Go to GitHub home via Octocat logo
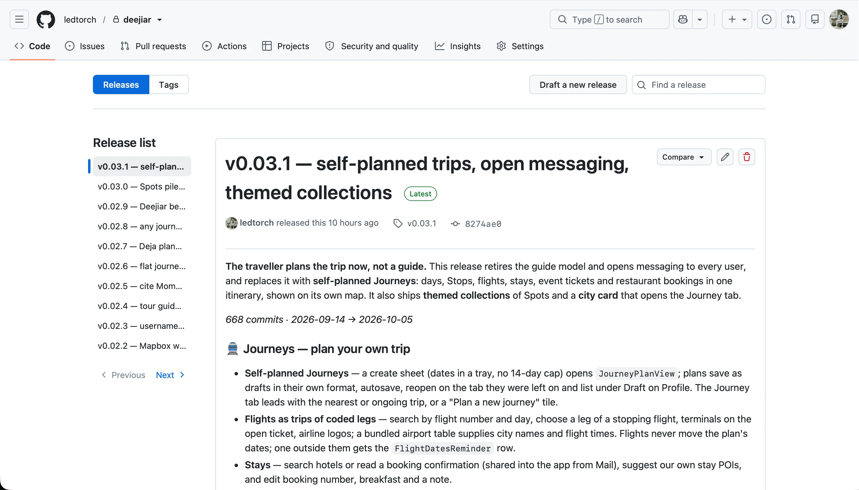This screenshot has height=490, width=859. pyautogui.click(x=46, y=19)
